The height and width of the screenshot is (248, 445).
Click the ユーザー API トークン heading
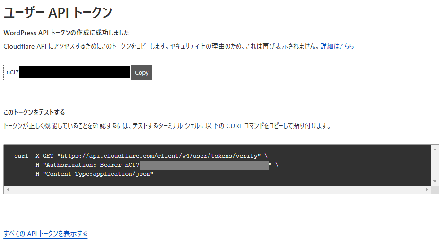pos(58,12)
